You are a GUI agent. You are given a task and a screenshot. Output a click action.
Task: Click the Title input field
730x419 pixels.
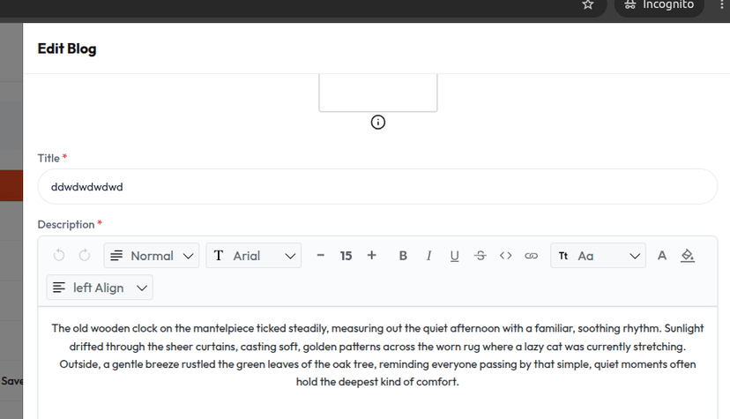377,187
